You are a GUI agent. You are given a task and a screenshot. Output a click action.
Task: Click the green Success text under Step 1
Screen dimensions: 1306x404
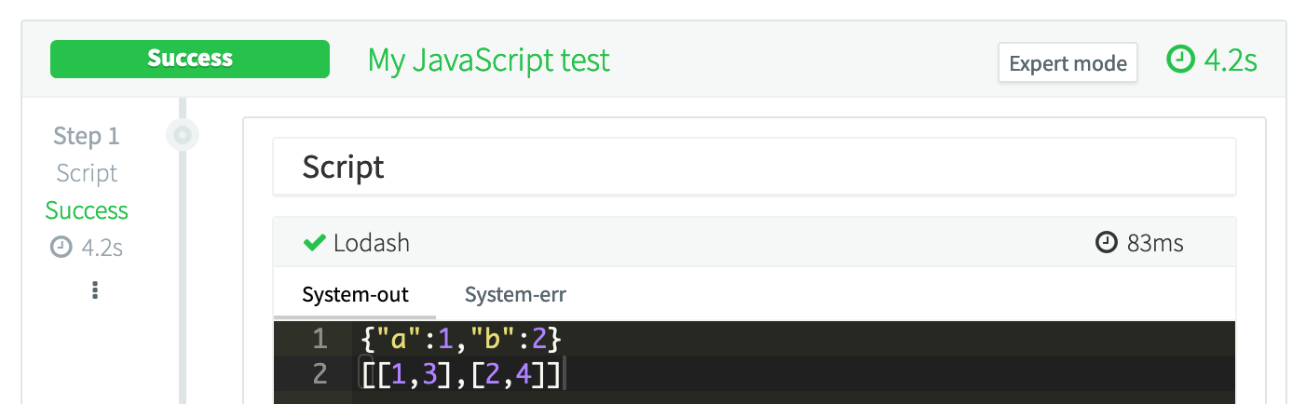click(x=87, y=210)
